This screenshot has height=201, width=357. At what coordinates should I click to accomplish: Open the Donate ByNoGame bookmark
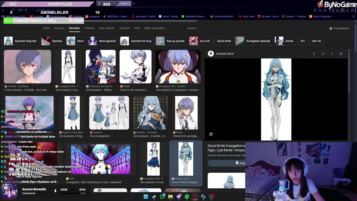pyautogui.click(x=222, y=16)
